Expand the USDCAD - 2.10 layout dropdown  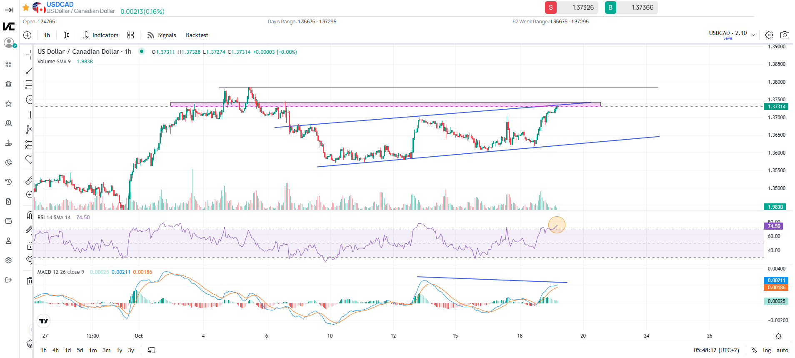(753, 35)
